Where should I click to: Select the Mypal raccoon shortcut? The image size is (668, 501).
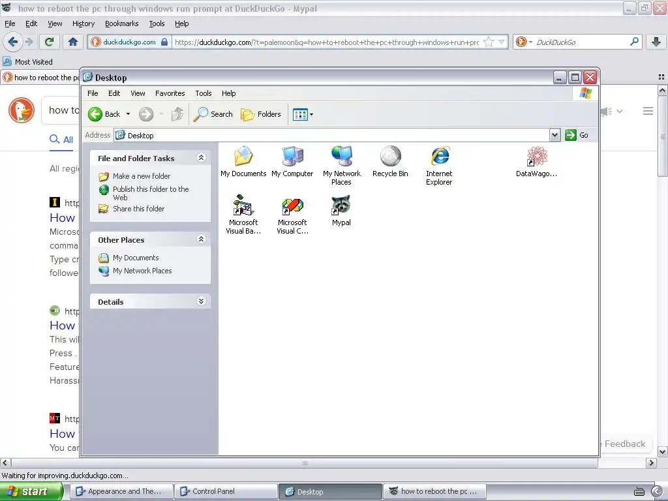click(x=341, y=211)
